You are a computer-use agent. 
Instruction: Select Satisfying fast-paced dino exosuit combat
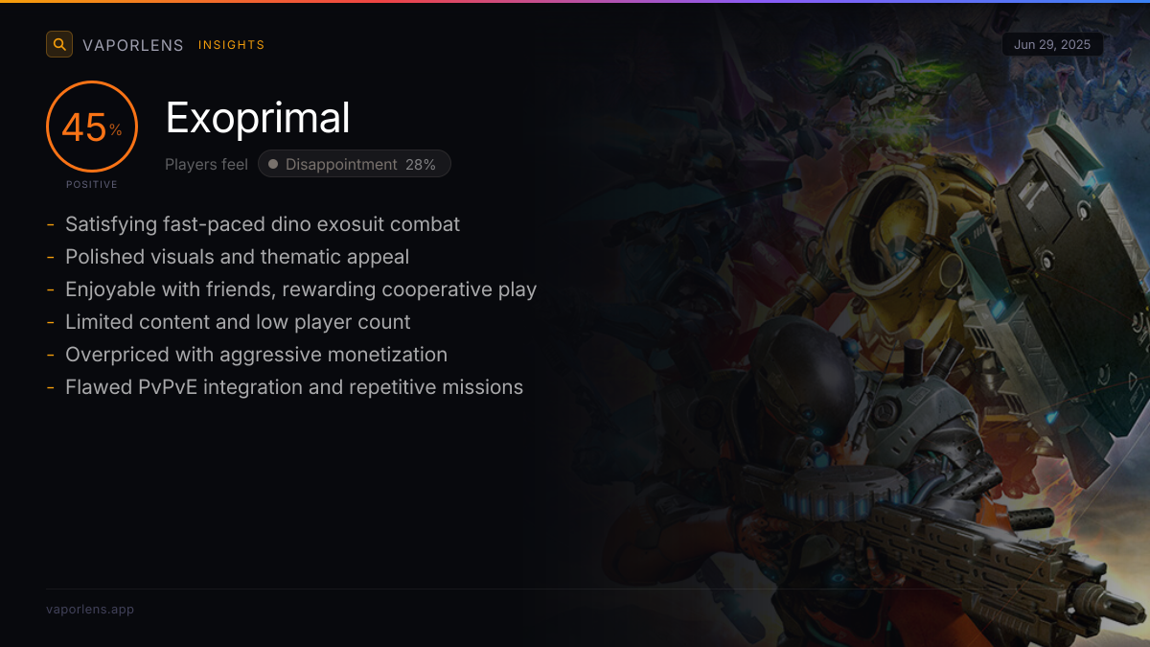263,224
